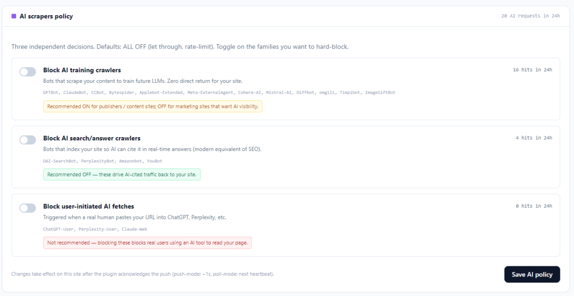Click the purple square beside AI scrapers policy
The width and height of the screenshot is (574, 296).
coord(14,16)
